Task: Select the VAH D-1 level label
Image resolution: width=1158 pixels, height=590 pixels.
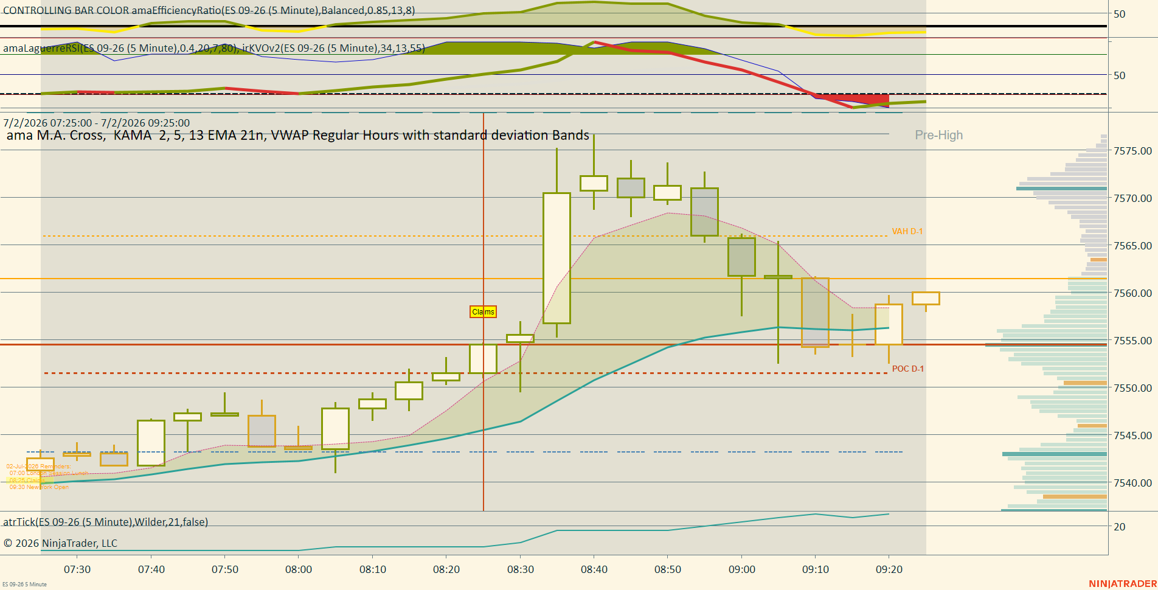Action: pyautogui.click(x=907, y=231)
